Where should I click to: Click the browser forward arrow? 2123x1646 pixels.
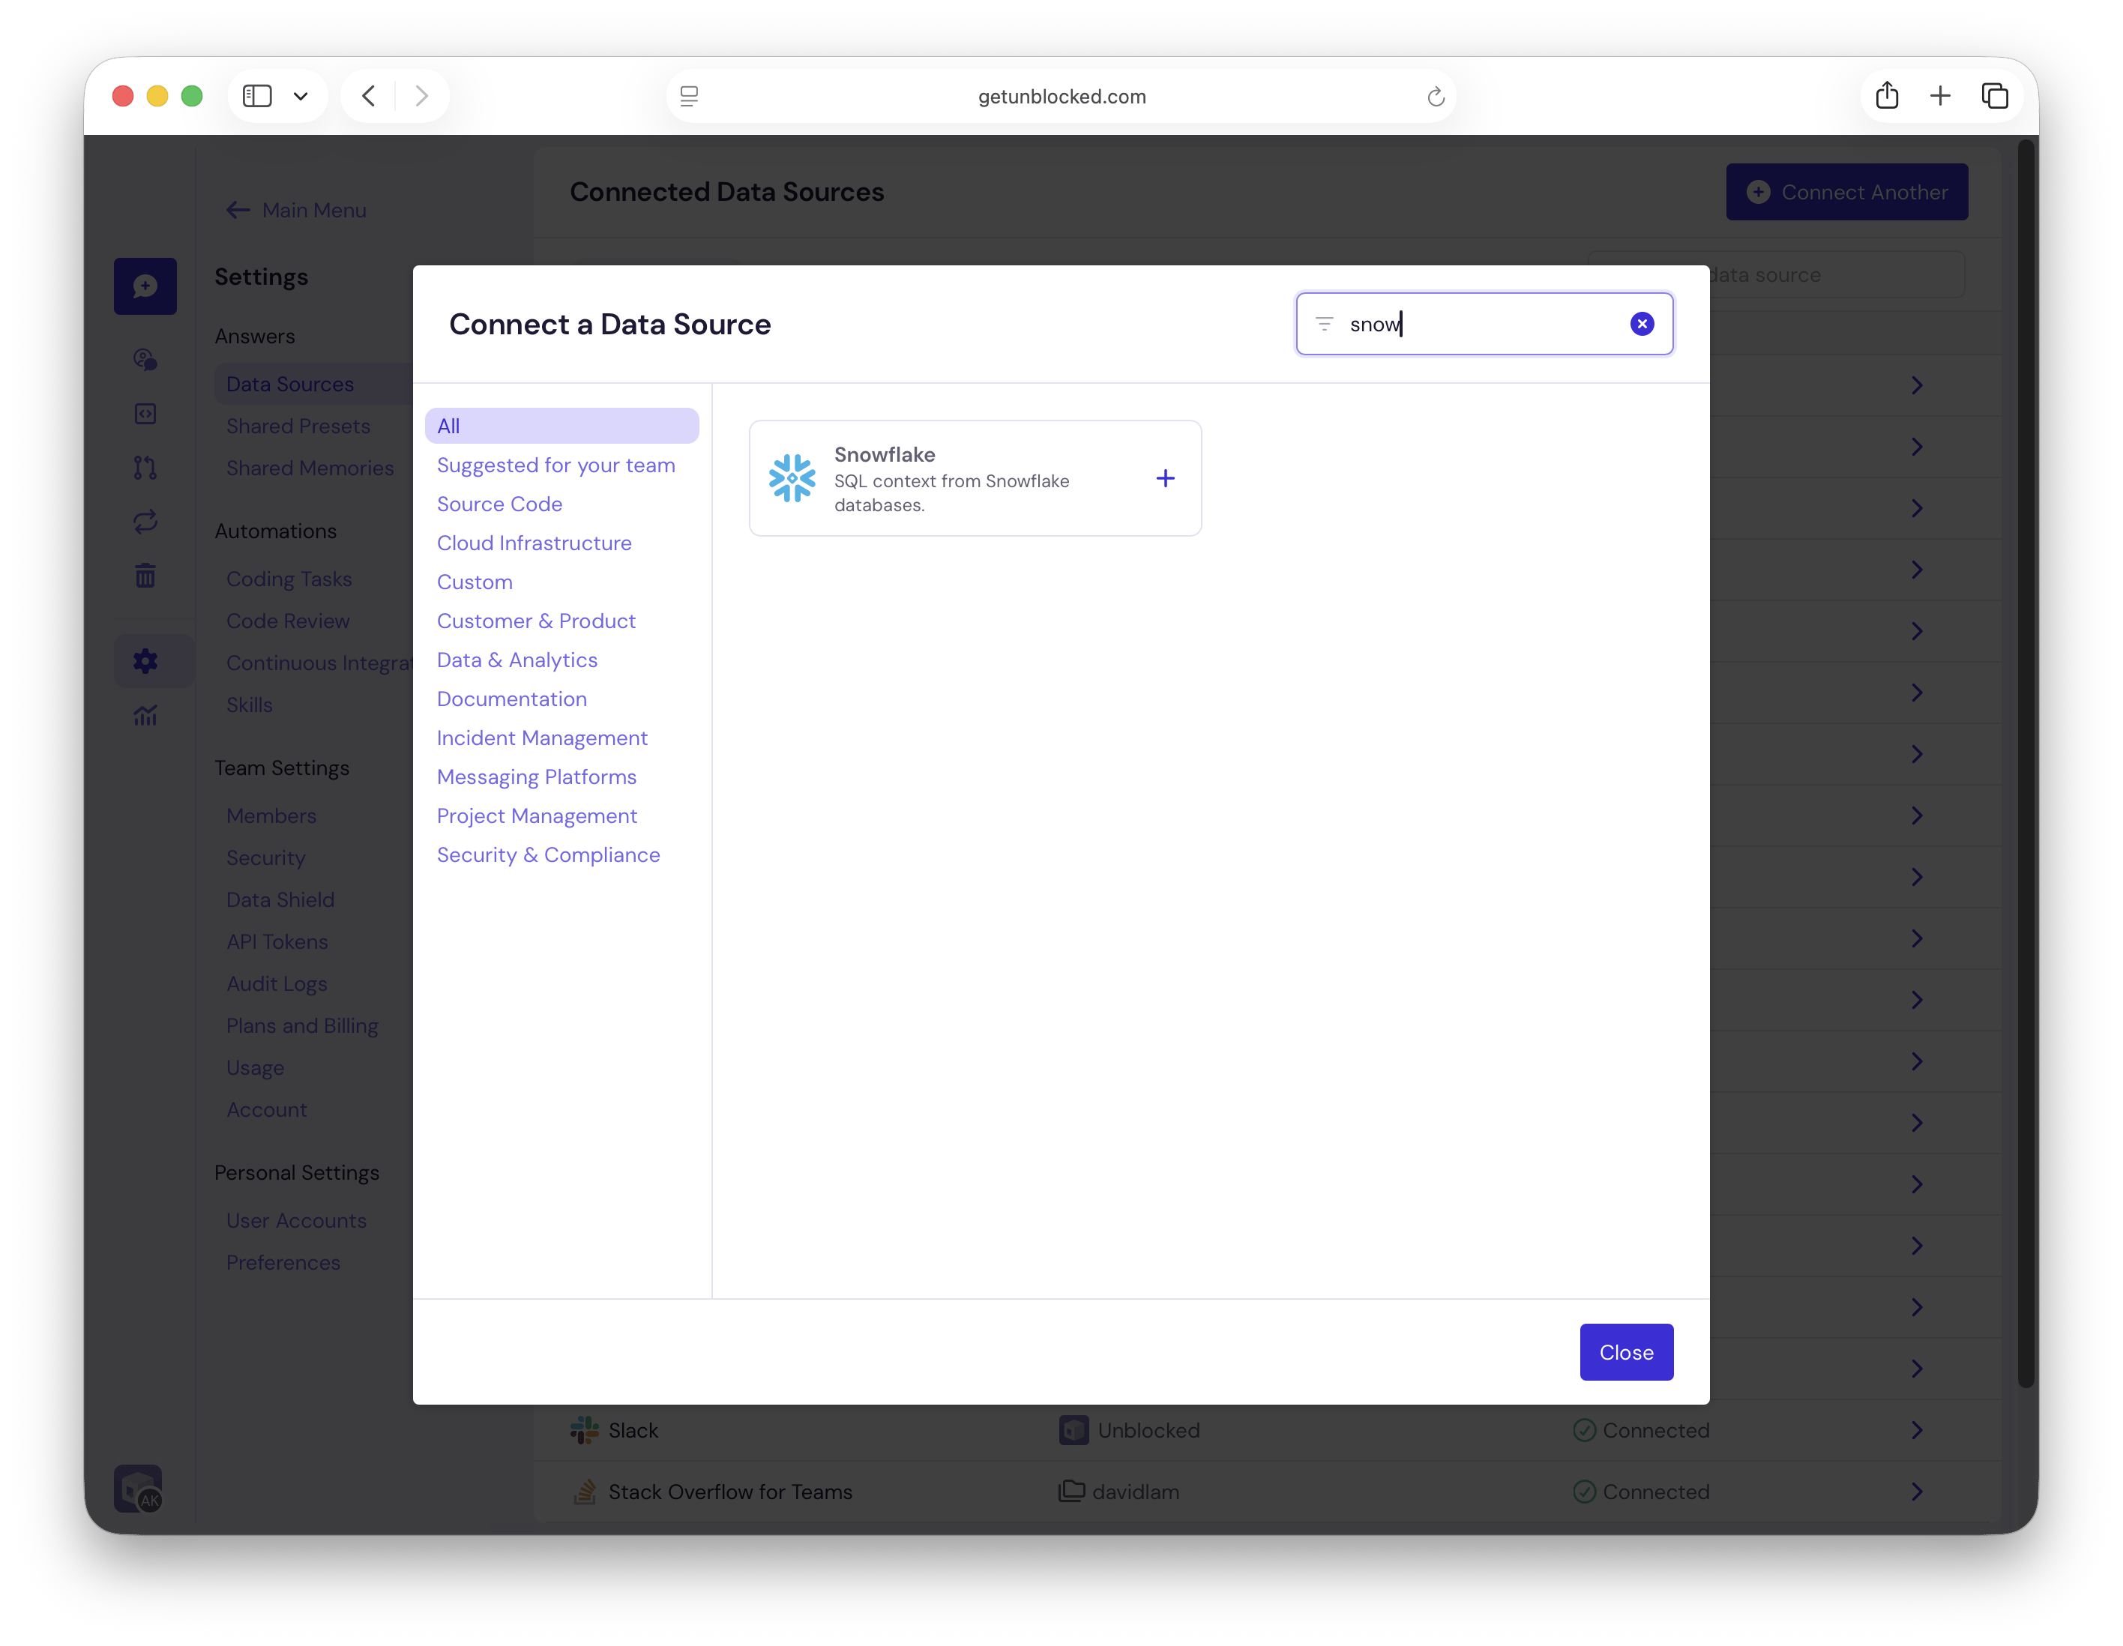pos(421,95)
